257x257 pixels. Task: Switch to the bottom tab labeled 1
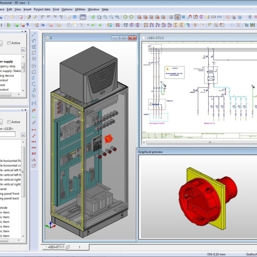pos(77,247)
